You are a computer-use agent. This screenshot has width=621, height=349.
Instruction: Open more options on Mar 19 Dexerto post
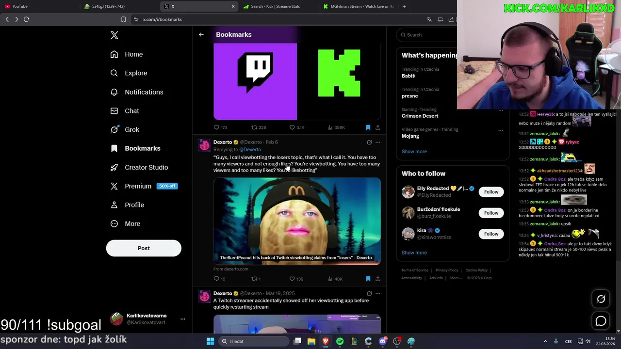378,294
